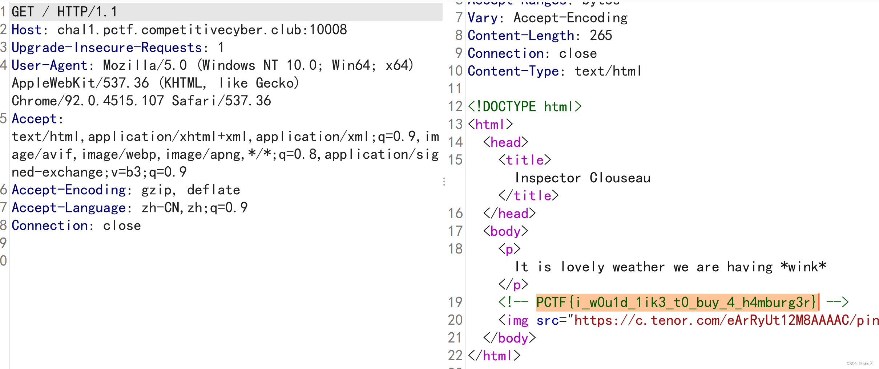Click the AppleWebKit/537.36 line
879x369 pixels.
pos(156,83)
